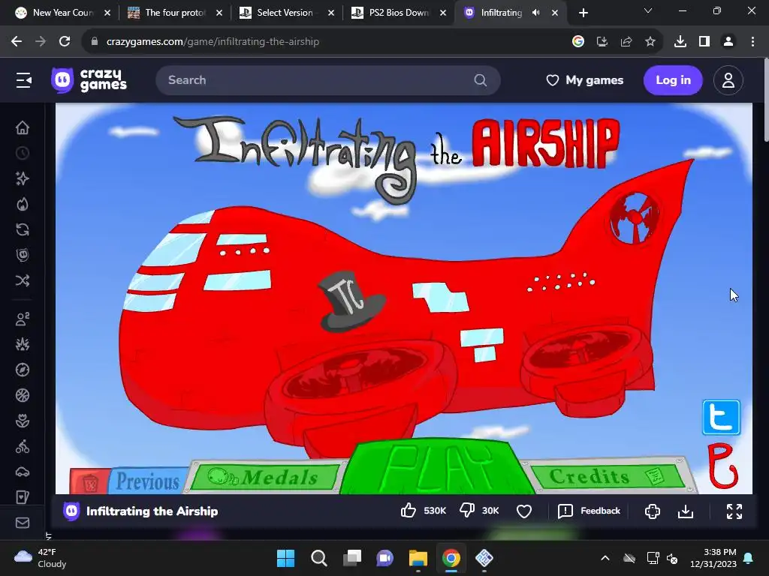Open the Credits button in game
769x576 pixels.
pyautogui.click(x=607, y=475)
